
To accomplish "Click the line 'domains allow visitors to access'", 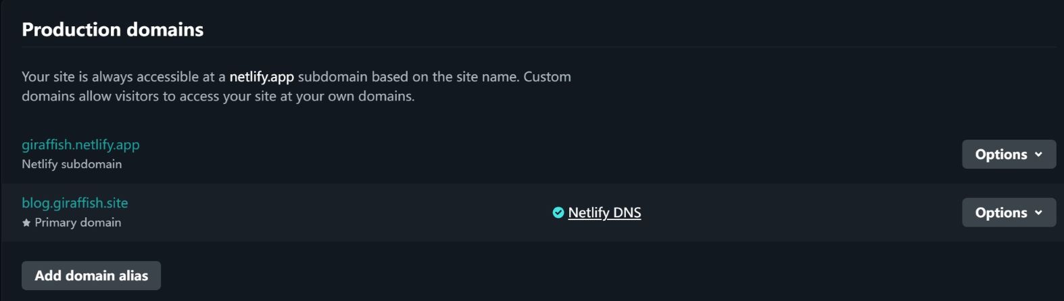I will pos(218,97).
